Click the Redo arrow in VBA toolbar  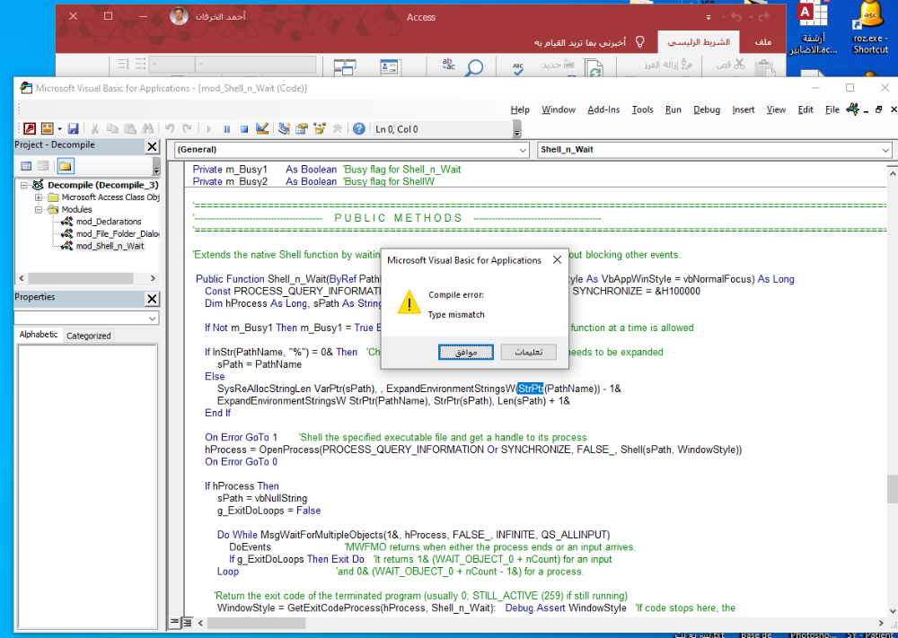click(187, 128)
